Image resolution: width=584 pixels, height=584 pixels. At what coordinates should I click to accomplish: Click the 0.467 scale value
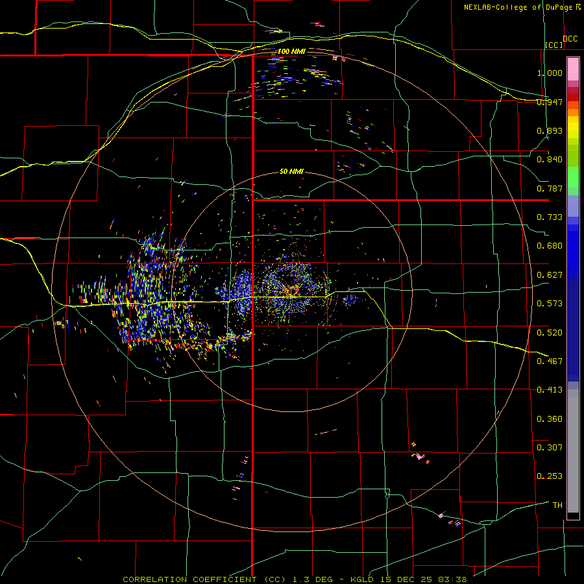click(x=550, y=361)
